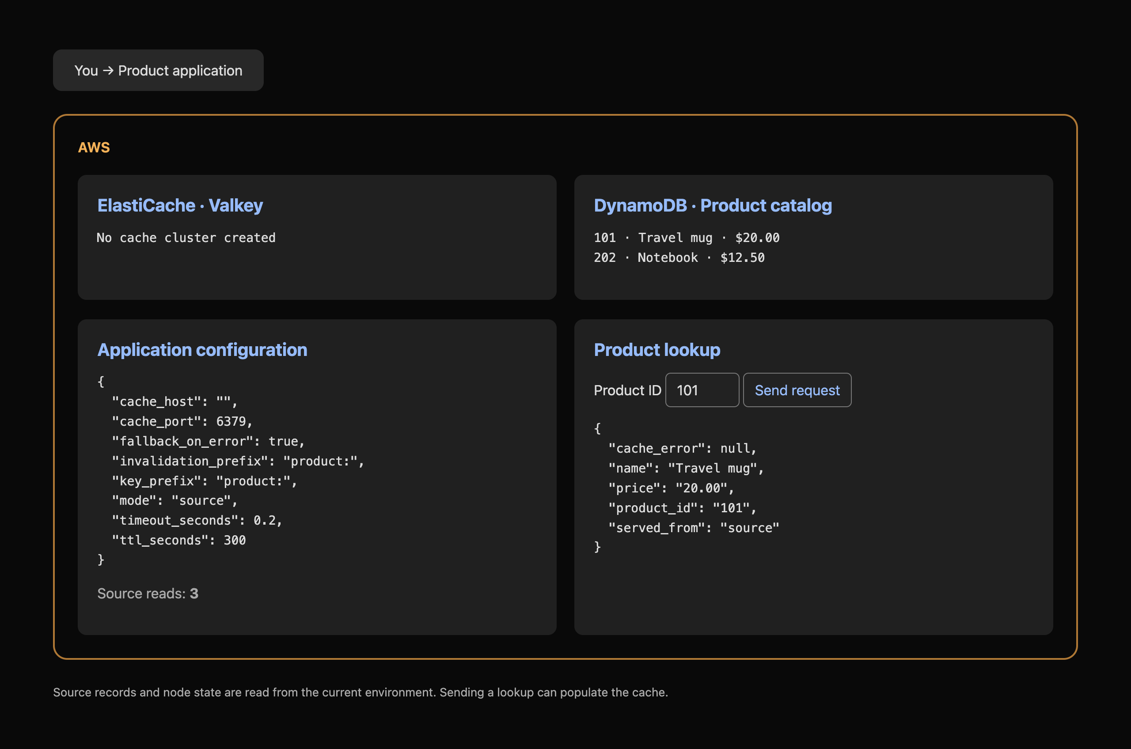Select the '202 · Notebook · $12.50' row

679,257
